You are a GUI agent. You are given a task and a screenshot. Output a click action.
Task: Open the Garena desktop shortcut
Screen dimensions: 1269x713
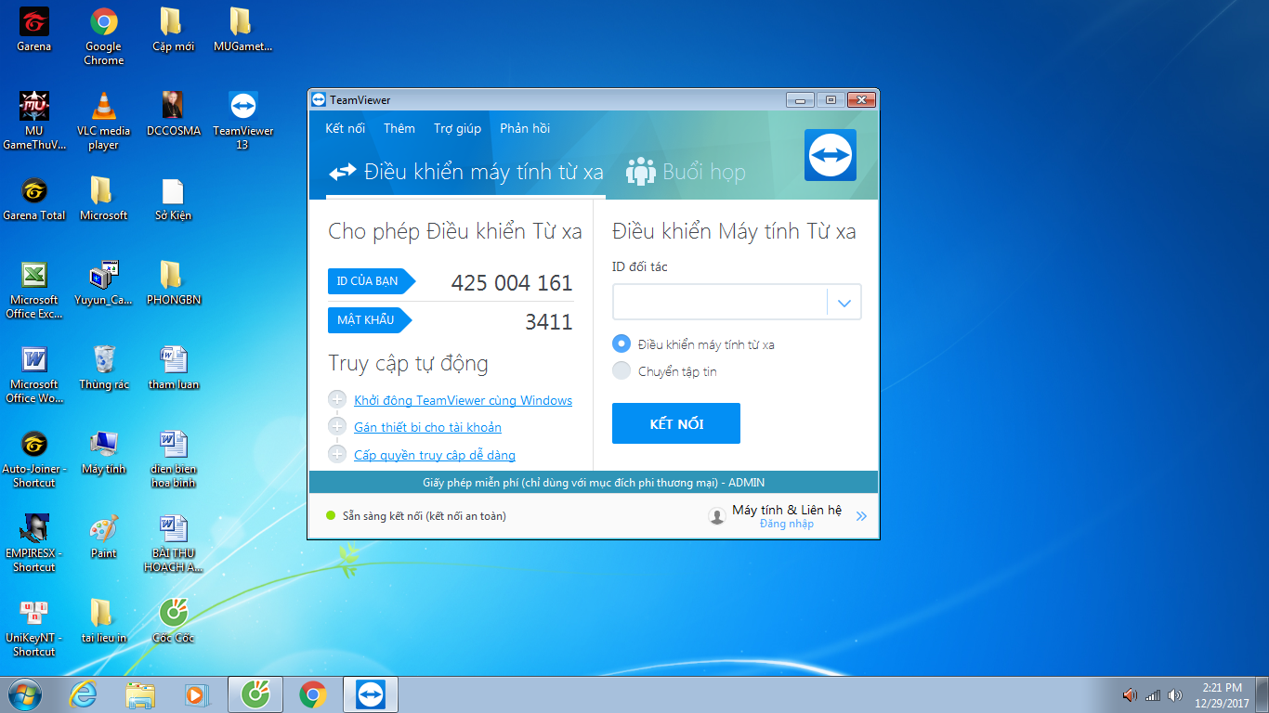(x=34, y=30)
